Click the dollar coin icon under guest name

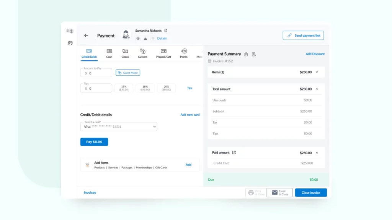coord(138,38)
